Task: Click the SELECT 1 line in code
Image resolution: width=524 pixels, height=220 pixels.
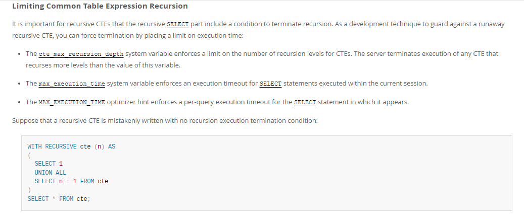Action: coord(49,164)
